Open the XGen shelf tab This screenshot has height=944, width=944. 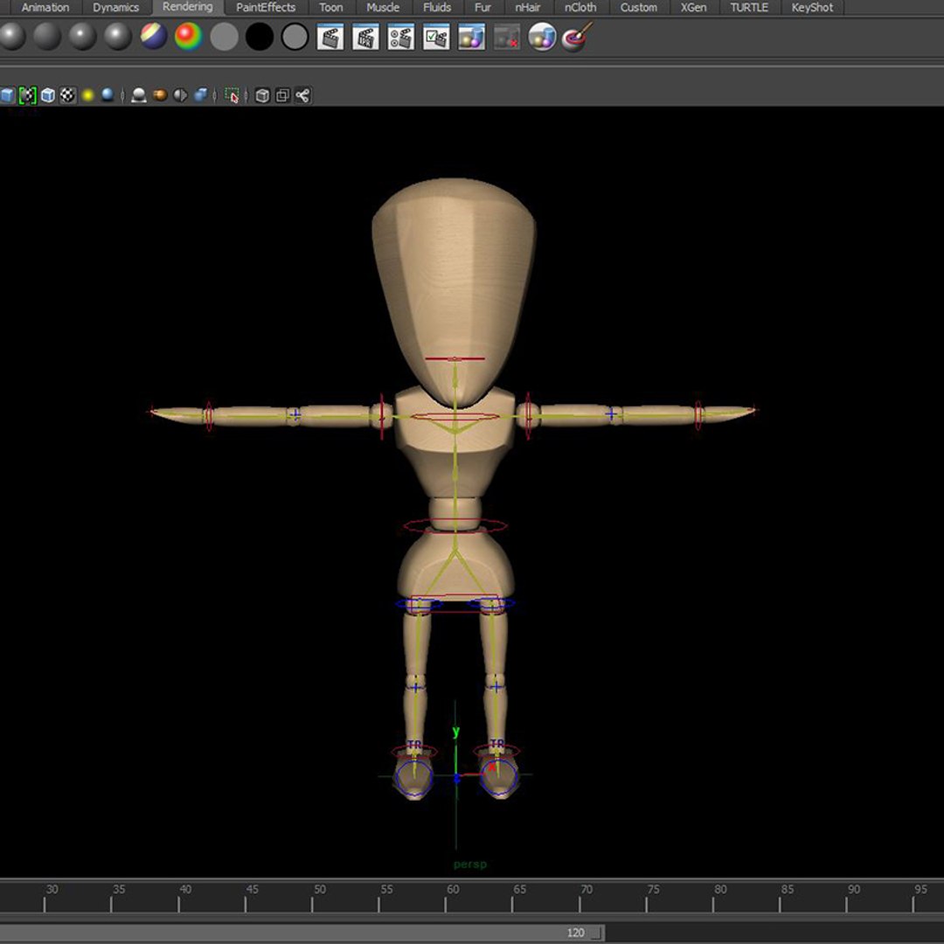[693, 8]
